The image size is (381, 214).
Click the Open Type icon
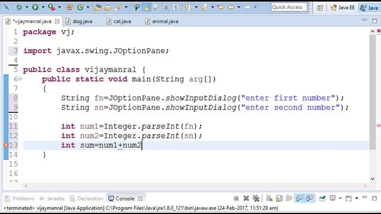[x=98, y=8]
